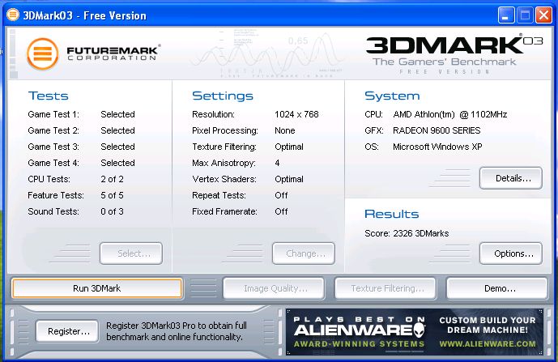Screen dimensions: 558x362
Task: Click the System section heading
Action: click(392, 96)
